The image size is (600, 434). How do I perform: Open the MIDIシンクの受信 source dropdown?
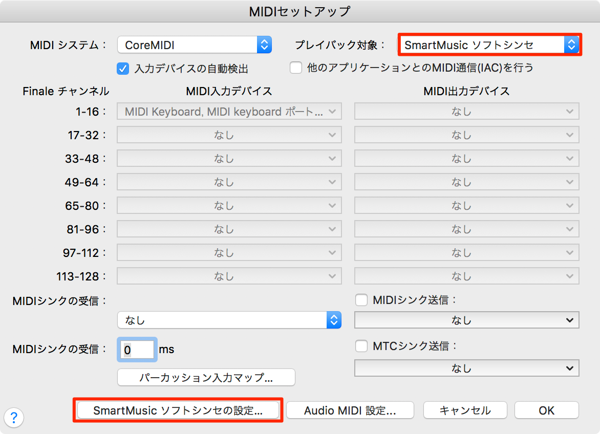(229, 320)
